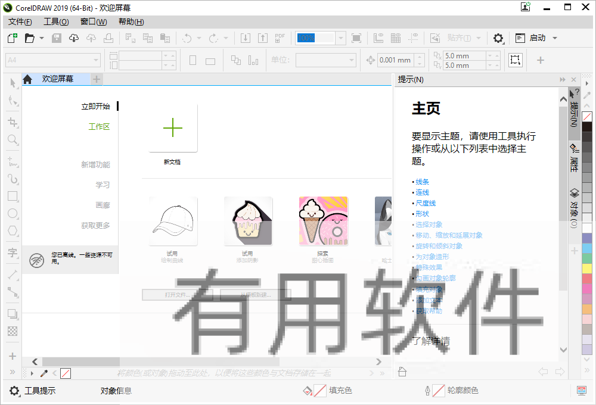Click the Home icon in Hints panel
This screenshot has width=596, height=405.
pyautogui.click(x=402, y=372)
